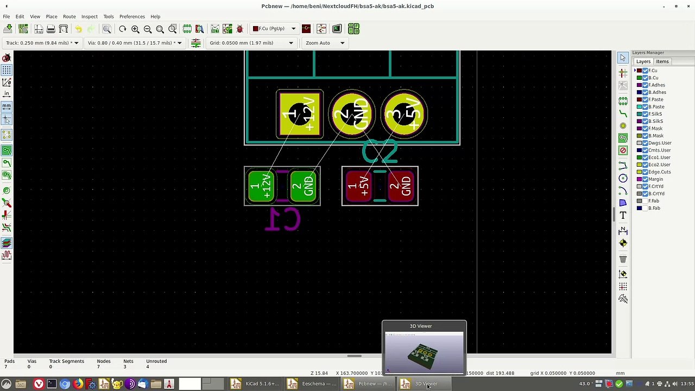Image resolution: width=695 pixels, height=391 pixels.
Task: Click the +12V pad 1 of C1
Action: 261,186
